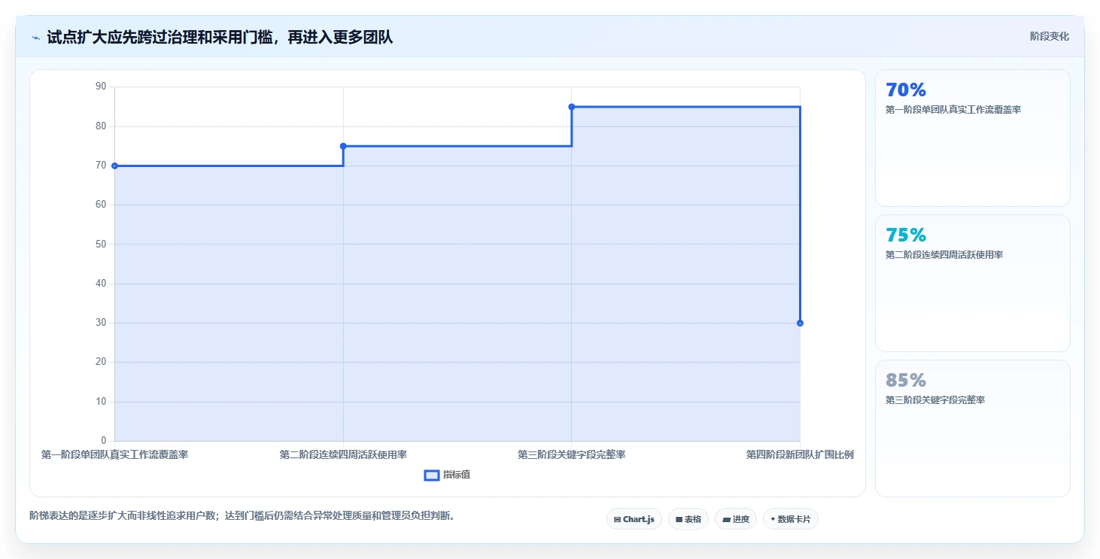Viewport: 1100px width, 559px height.
Task: Click card caption 第三阶段关键字段完整率
Action: [935, 400]
